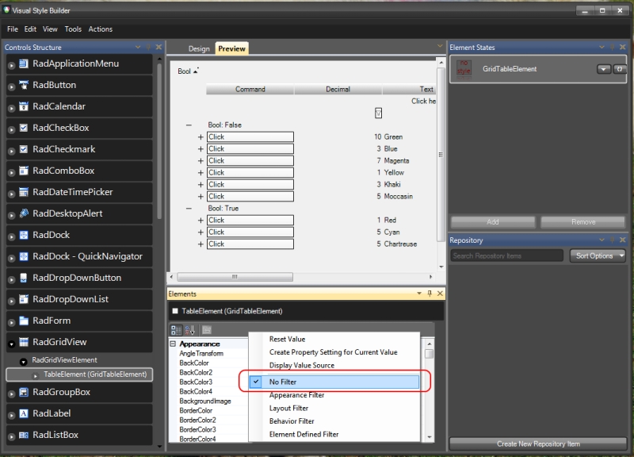The width and height of the screenshot is (634, 457).
Task: Click the filter icon in grid filter row
Action: [378, 113]
